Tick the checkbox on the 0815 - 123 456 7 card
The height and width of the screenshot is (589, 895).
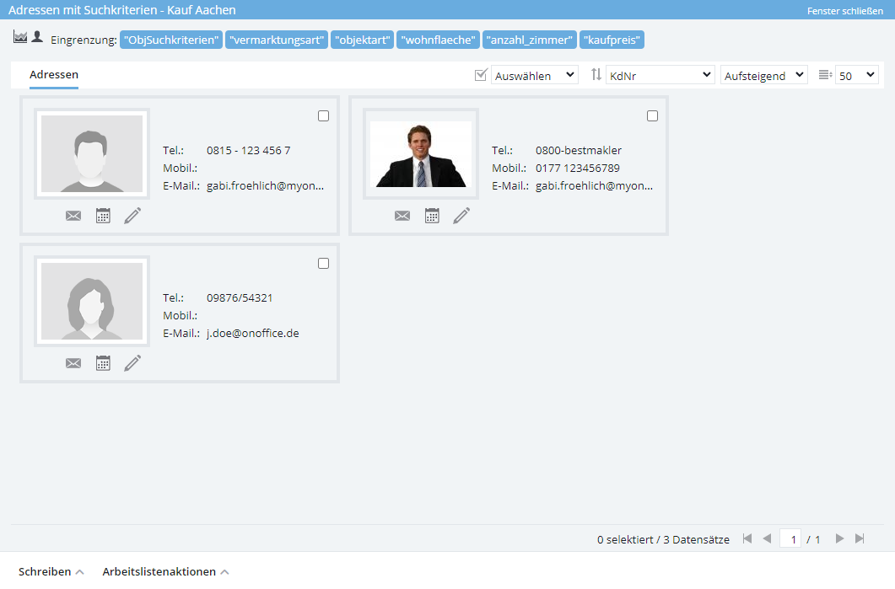coord(324,116)
